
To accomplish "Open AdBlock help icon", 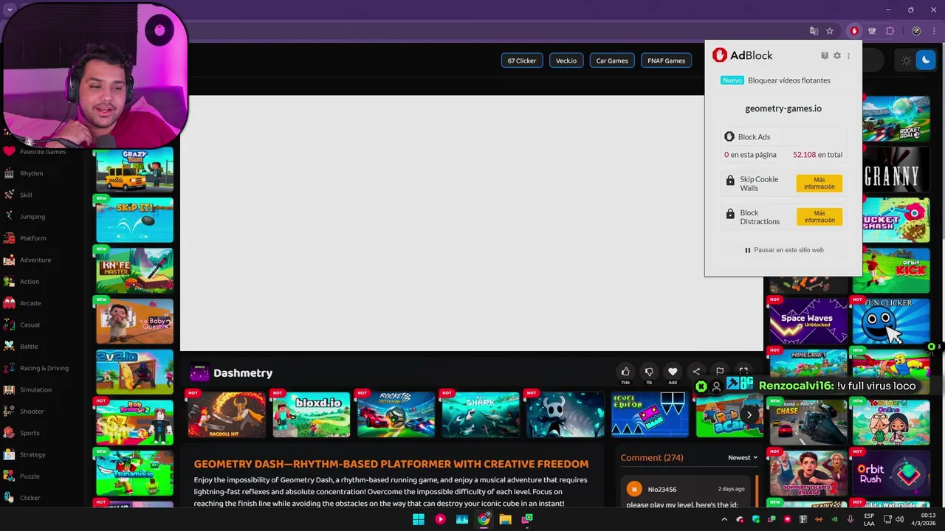I will pos(825,55).
